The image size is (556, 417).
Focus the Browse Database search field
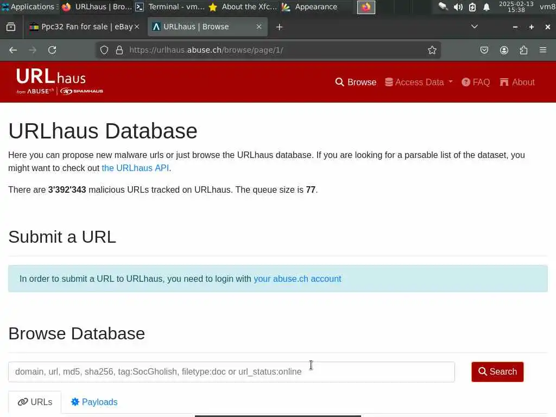231,371
